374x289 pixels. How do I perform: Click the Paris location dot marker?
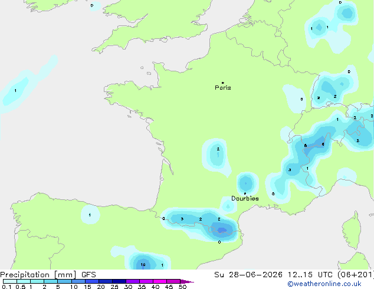tap(223, 83)
